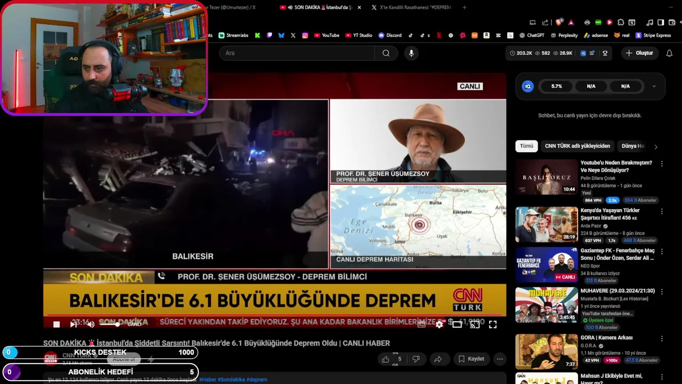Click the Brave Rewards triangle icon
The width and height of the screenshot is (682, 384).
click(x=571, y=22)
